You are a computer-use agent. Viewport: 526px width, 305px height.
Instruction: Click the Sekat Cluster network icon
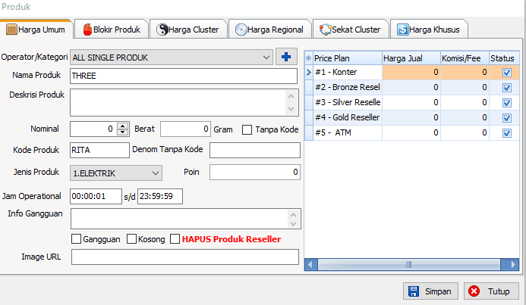pos(324,30)
